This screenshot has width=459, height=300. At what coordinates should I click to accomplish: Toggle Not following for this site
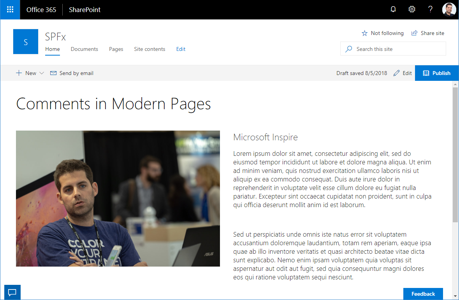[x=382, y=33]
